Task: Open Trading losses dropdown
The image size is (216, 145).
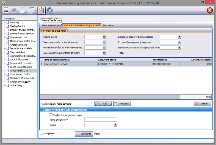Action: coord(104,37)
